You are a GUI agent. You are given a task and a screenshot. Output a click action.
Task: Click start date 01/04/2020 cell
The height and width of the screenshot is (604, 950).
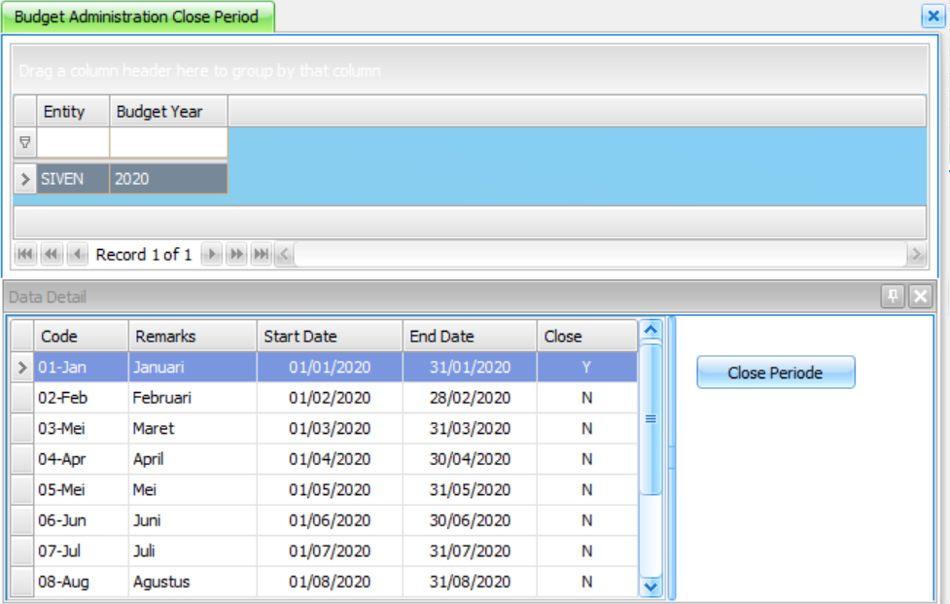(x=330, y=459)
